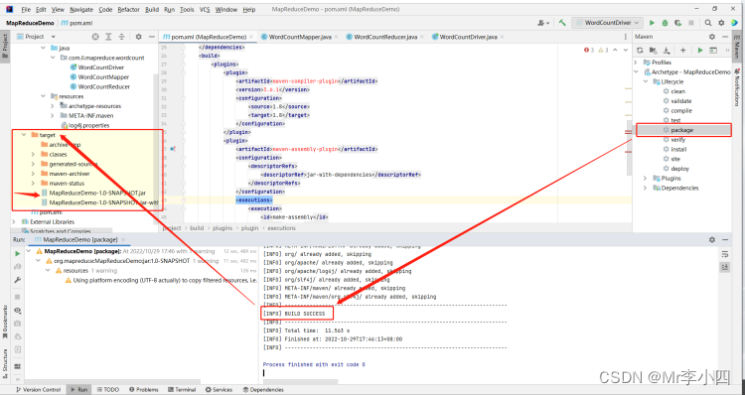Viewport: 745px width, 395px height.
Task: Open Services tool window button
Action: click(x=221, y=390)
